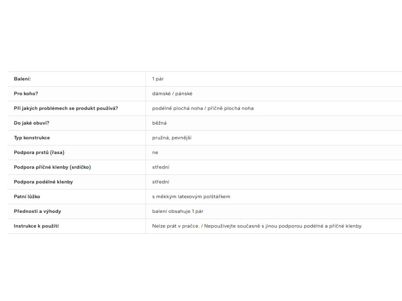402x301 pixels.
Task: Click 'Při jakých problémech se produkt používá?' label
Action: tap(66, 108)
